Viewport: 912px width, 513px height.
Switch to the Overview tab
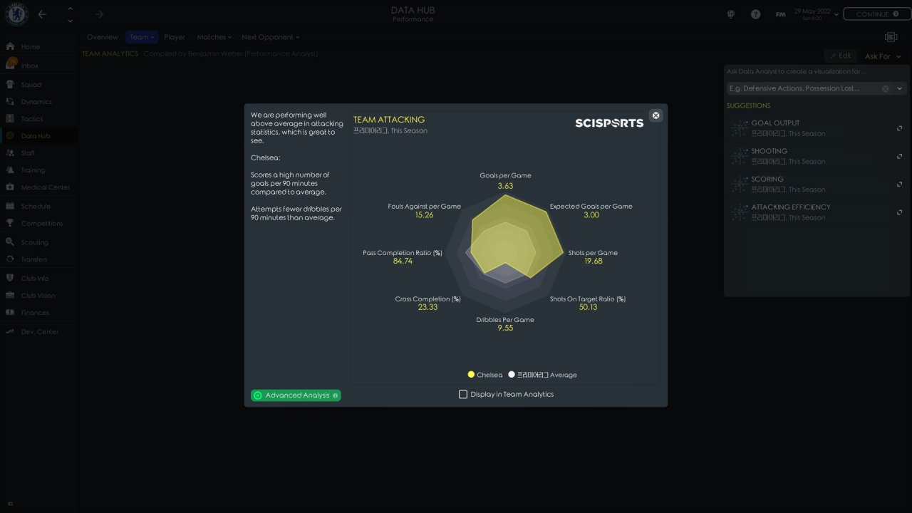103,37
